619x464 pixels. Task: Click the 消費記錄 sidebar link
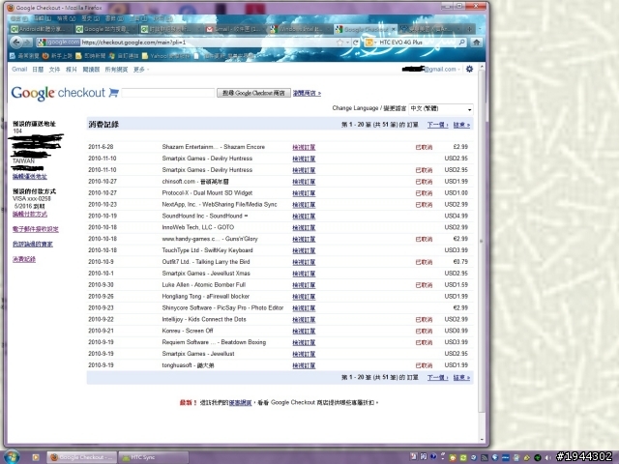(x=24, y=259)
